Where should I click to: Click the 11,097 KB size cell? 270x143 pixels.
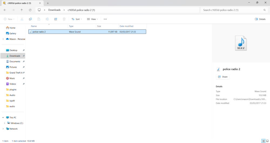tap(113, 32)
